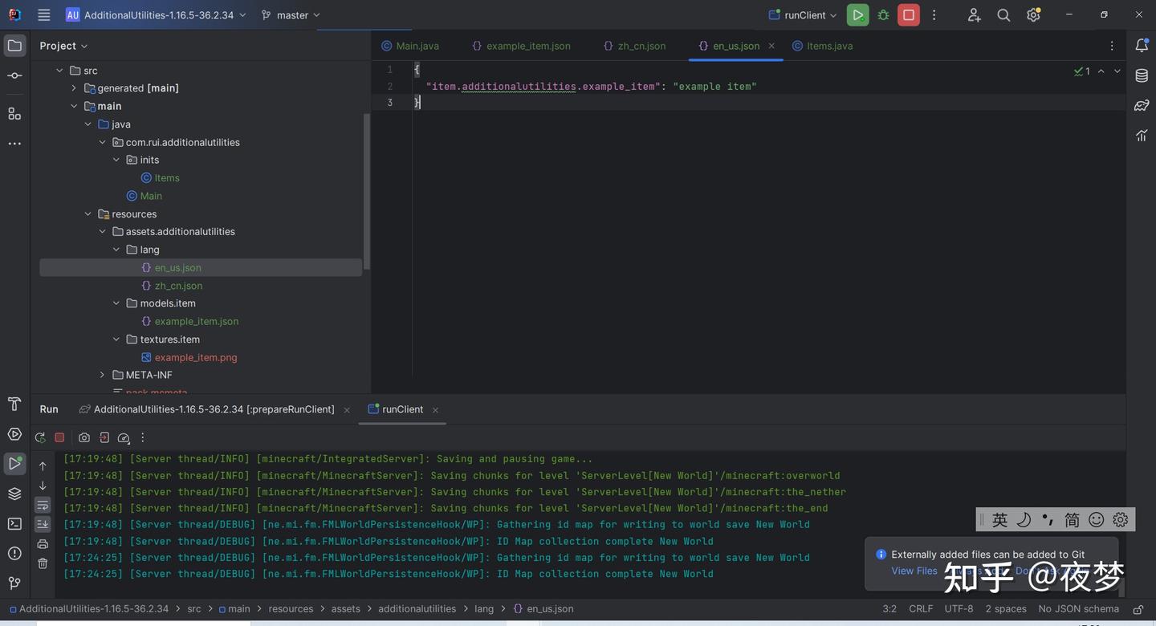Click the UTF-8 encoding selector
Screen dimensions: 1156x626
coord(959,609)
